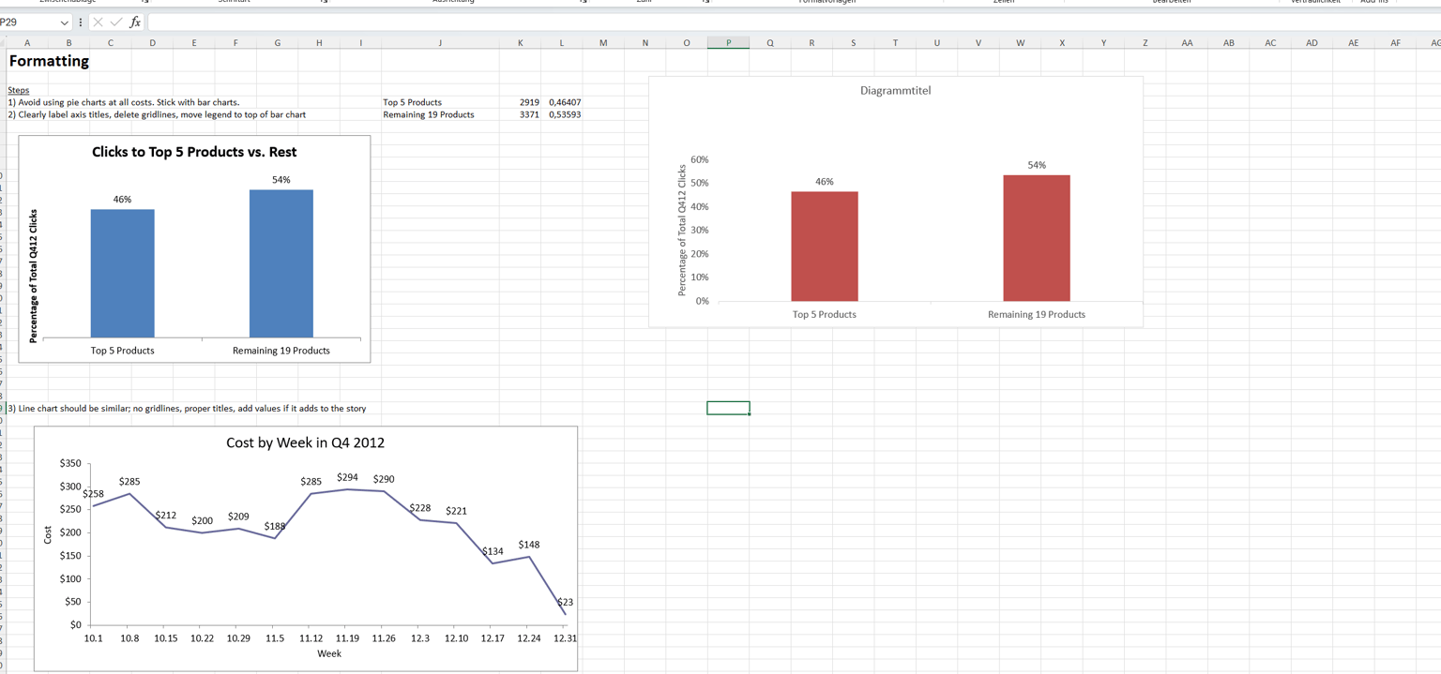Select column header P
This screenshot has width=1441, height=674.
(728, 42)
